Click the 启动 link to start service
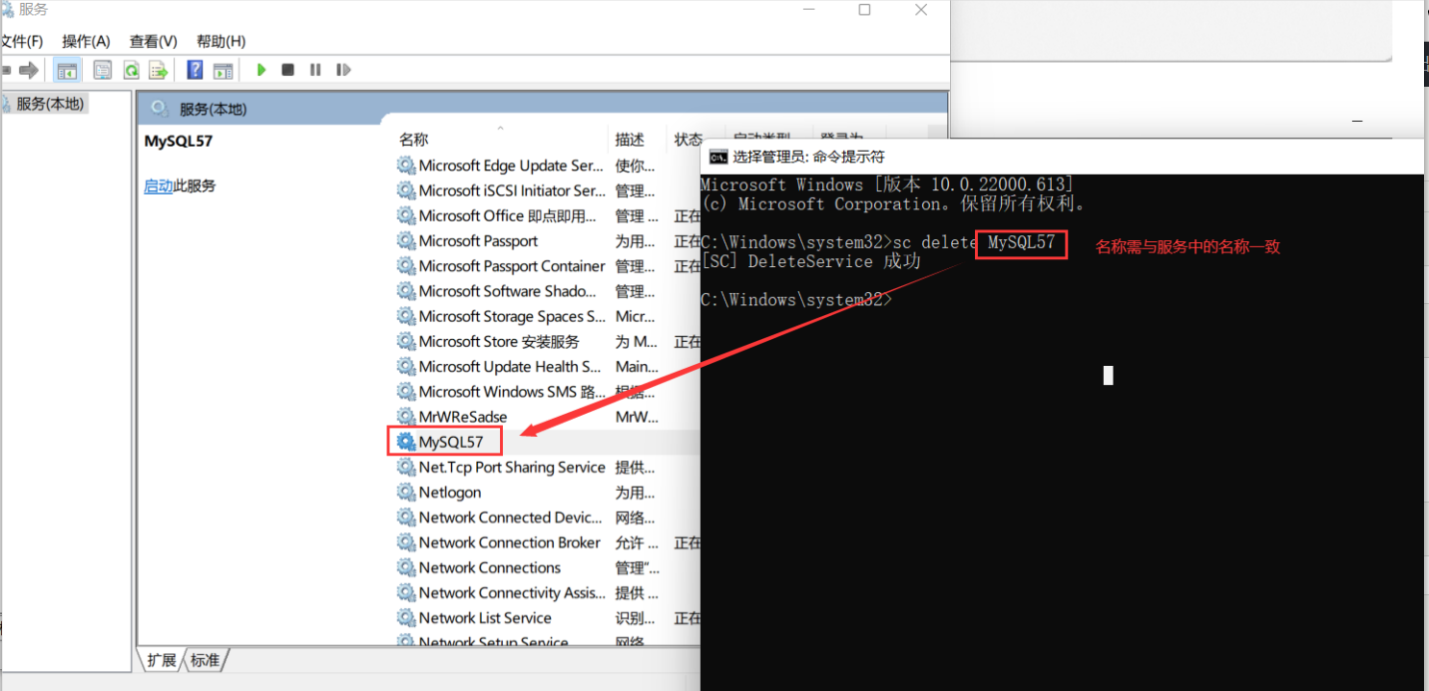 click(x=159, y=186)
